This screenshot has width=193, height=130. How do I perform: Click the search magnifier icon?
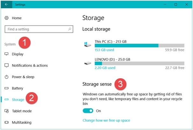[x=70, y=29]
